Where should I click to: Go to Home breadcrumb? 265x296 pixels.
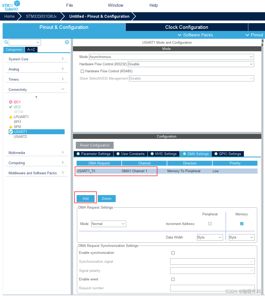(9, 16)
